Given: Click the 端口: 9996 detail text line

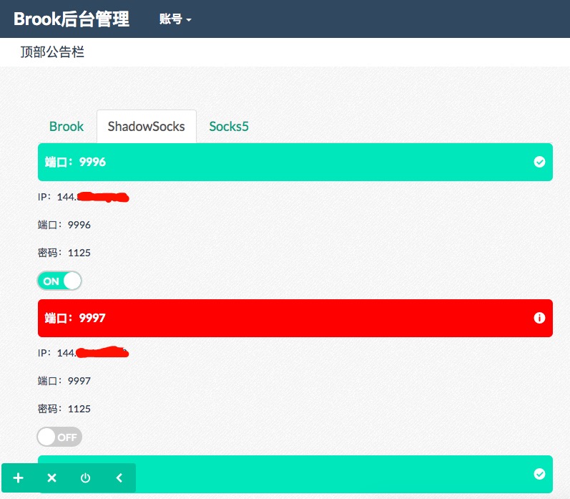Looking at the screenshot, I should [64, 225].
